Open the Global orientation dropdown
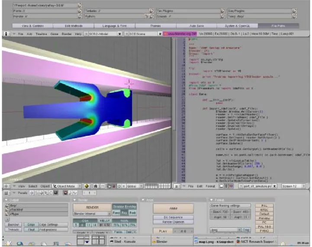Viewport: 312px width, 247px height. (x=135, y=186)
